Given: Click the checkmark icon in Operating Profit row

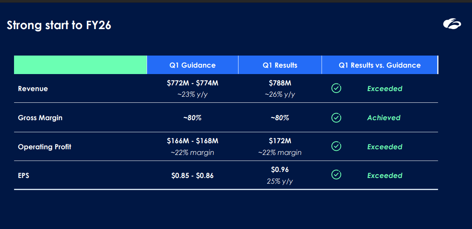Looking at the screenshot, I should (x=336, y=146).
